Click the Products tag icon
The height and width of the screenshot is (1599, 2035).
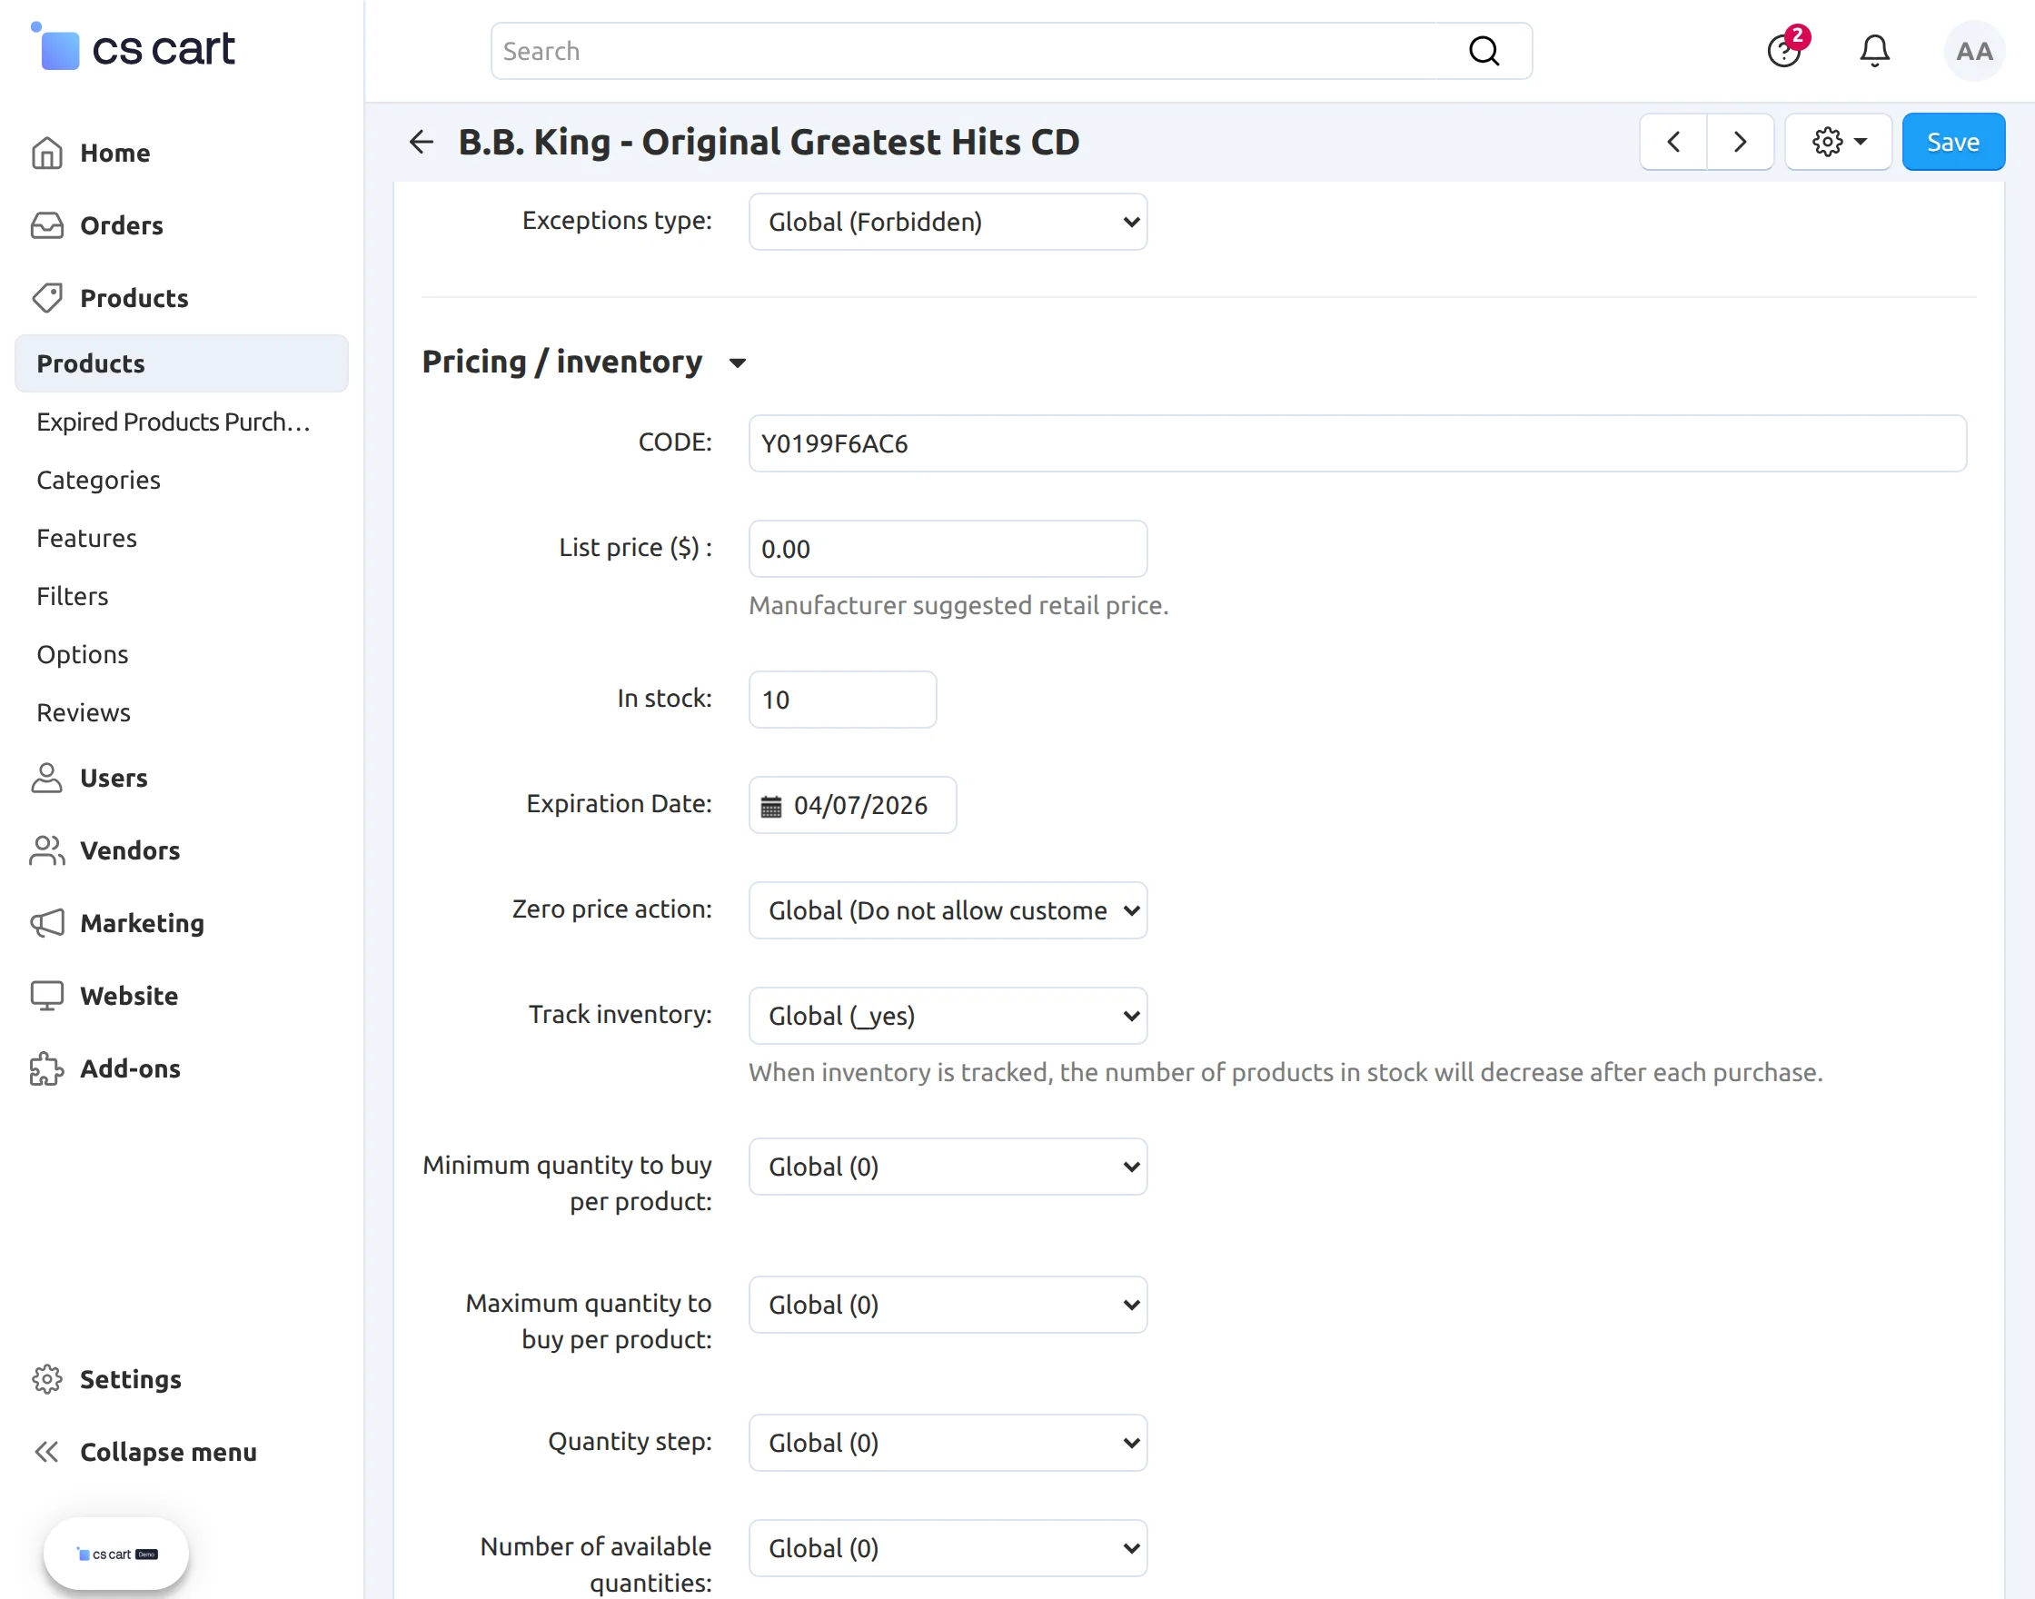[47, 298]
